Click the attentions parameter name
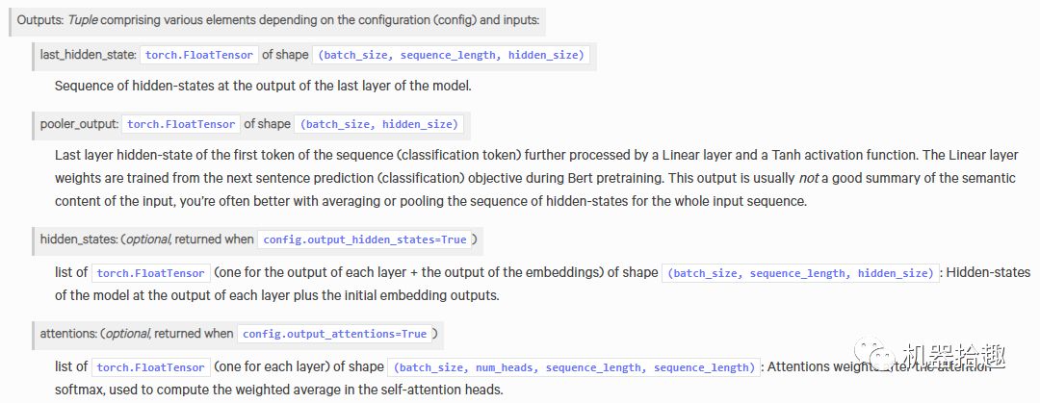 coord(69,334)
